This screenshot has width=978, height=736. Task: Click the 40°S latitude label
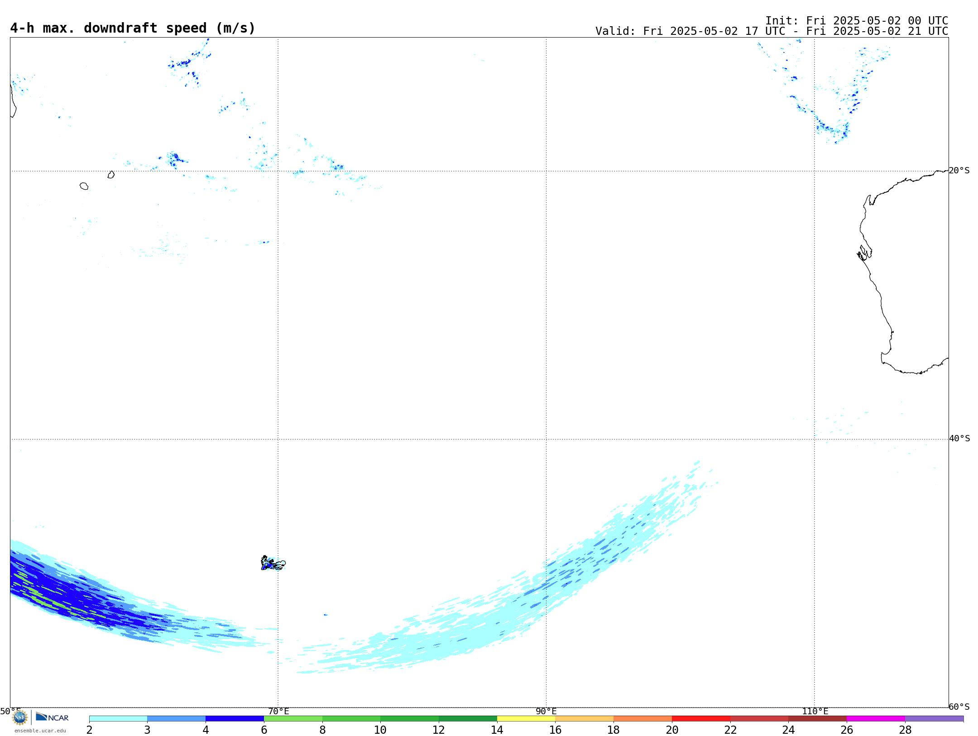959,439
